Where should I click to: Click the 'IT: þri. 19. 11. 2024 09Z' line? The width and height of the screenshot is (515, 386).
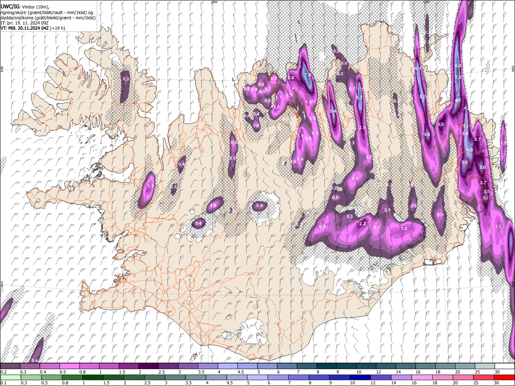click(25, 23)
